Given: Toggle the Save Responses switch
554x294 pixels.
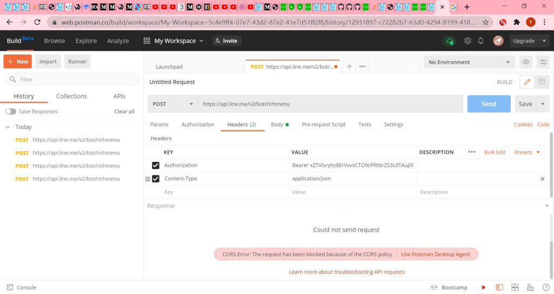Looking at the screenshot, I should pos(11,112).
